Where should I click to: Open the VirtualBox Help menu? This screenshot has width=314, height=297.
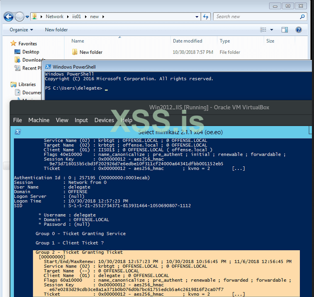click(127, 120)
